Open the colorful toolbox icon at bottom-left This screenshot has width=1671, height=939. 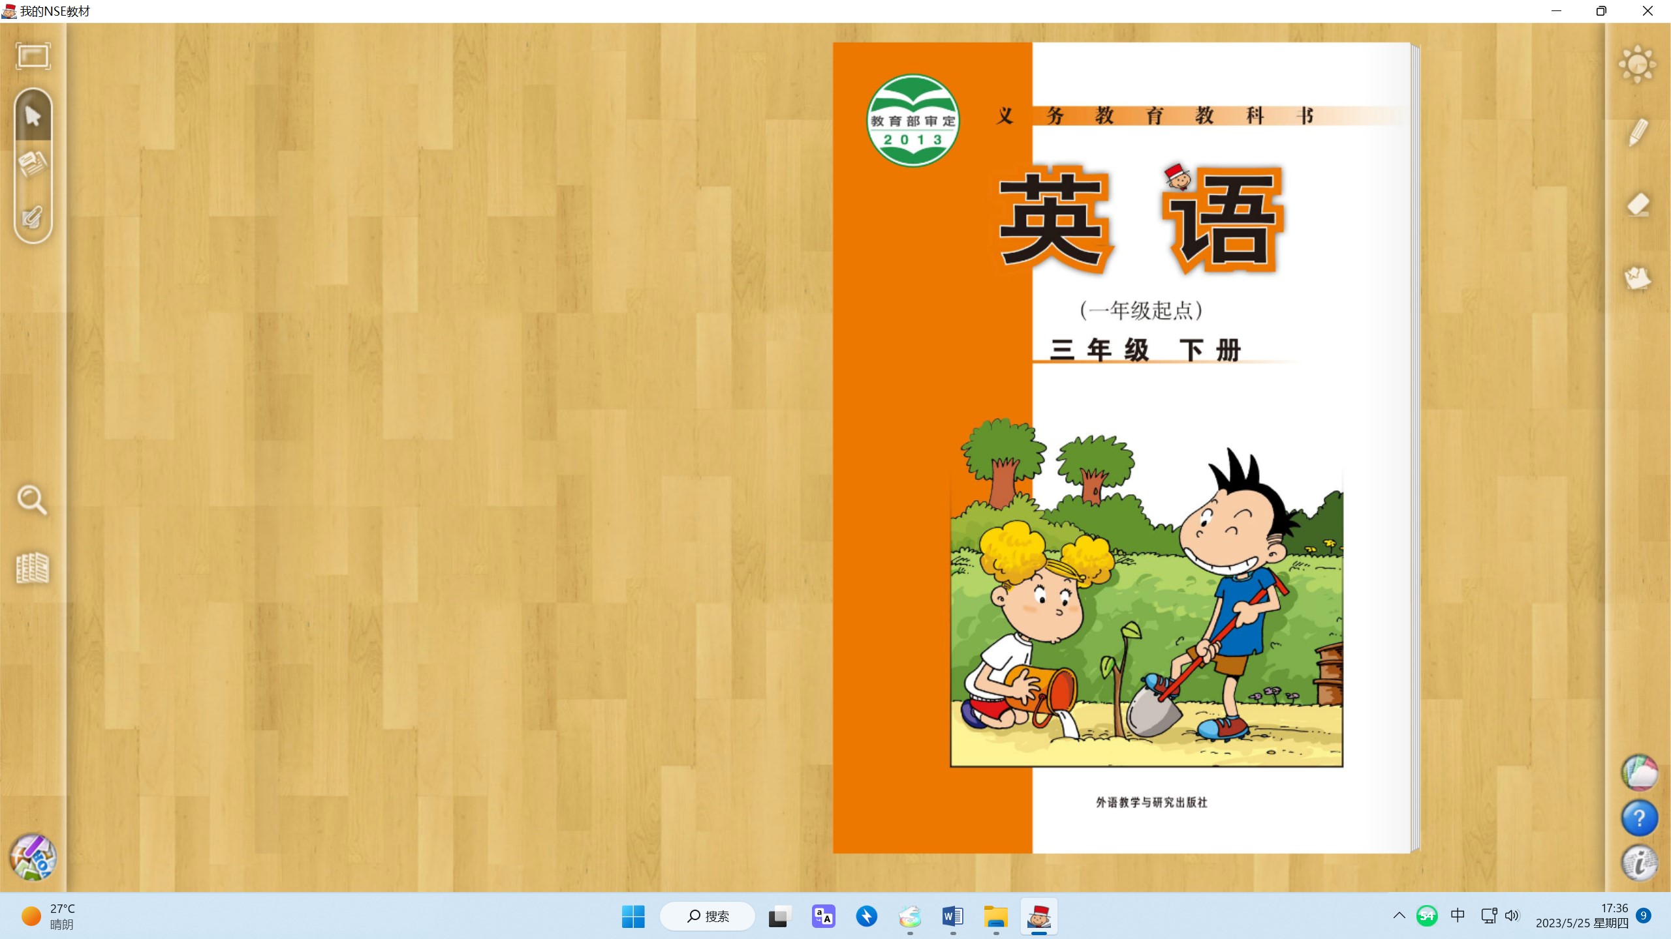(33, 857)
